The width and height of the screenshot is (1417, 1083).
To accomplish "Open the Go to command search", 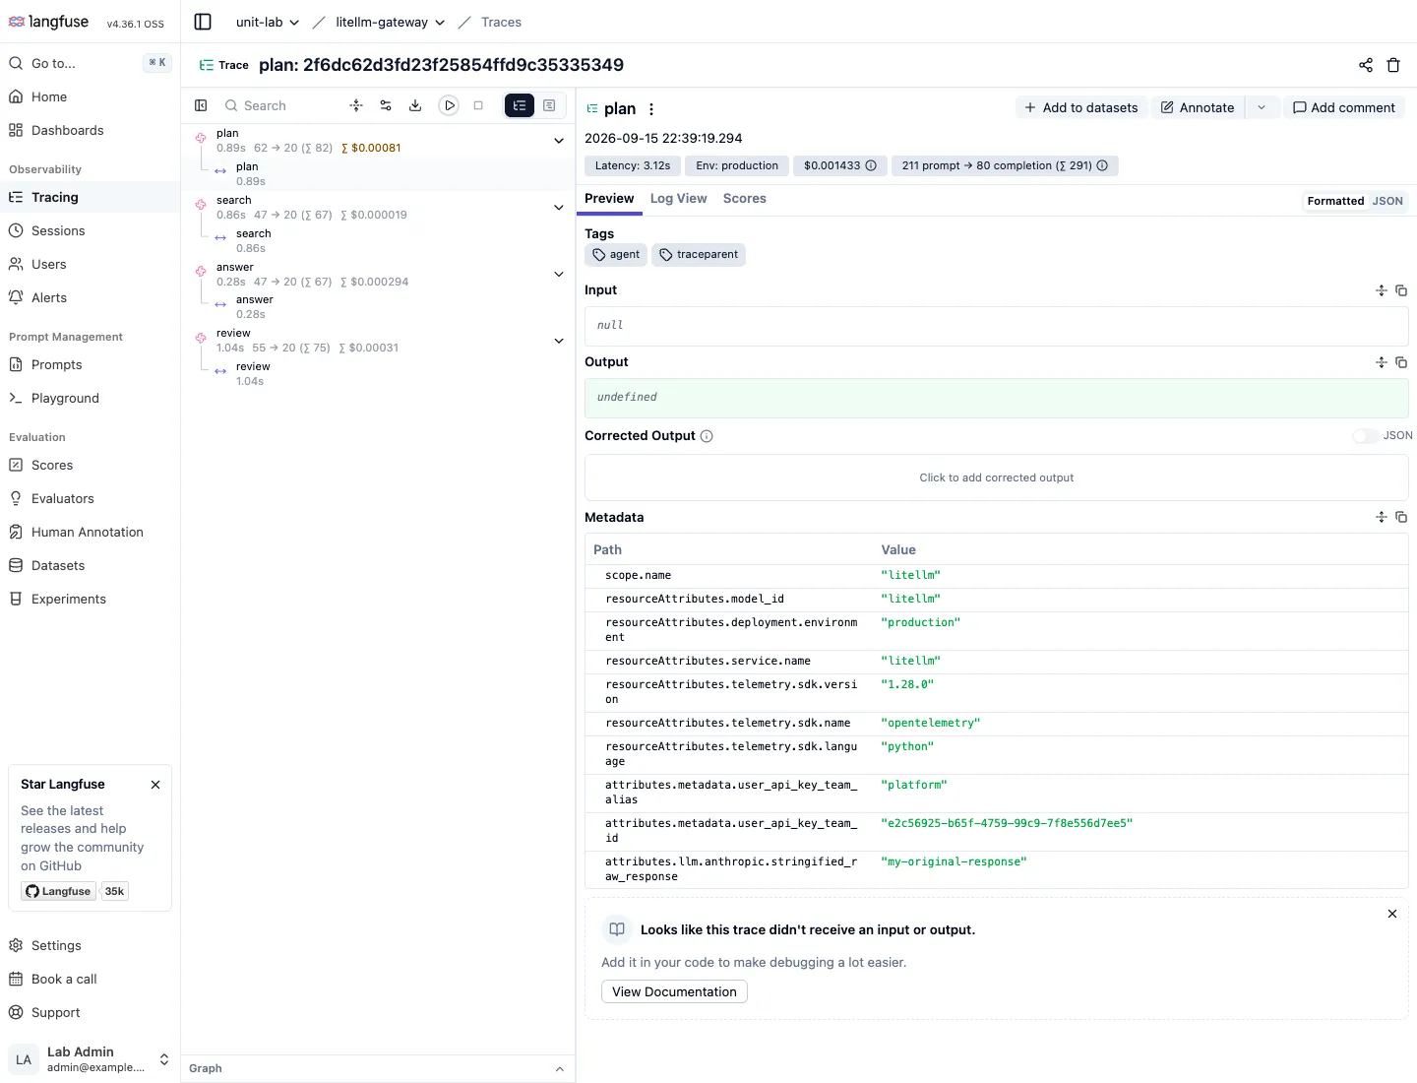I will click(x=90, y=63).
